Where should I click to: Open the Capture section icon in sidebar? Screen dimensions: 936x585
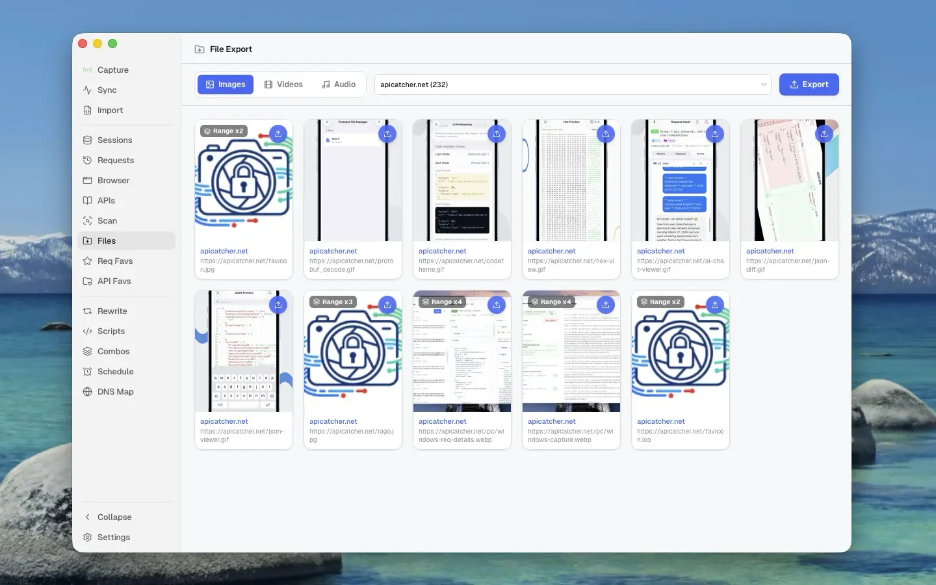click(x=87, y=70)
